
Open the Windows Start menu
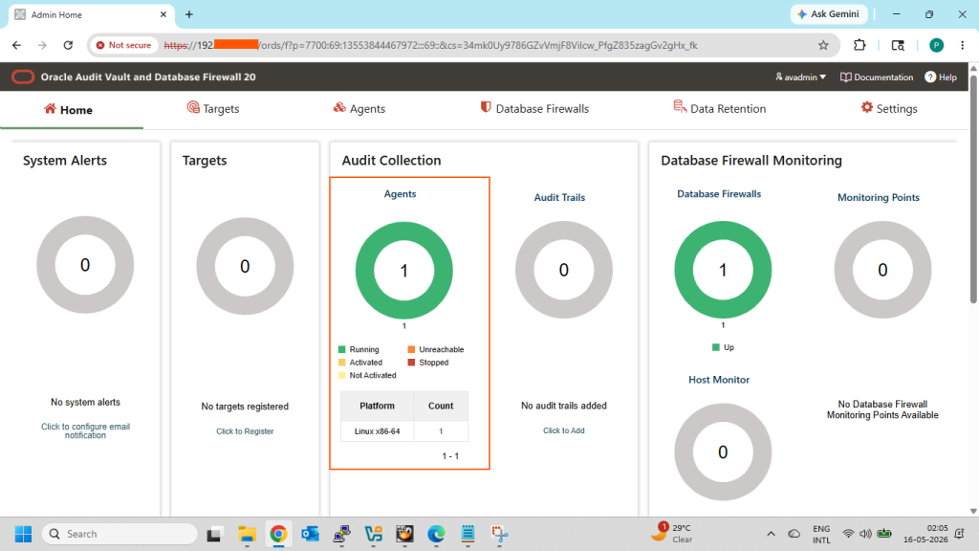coord(23,534)
